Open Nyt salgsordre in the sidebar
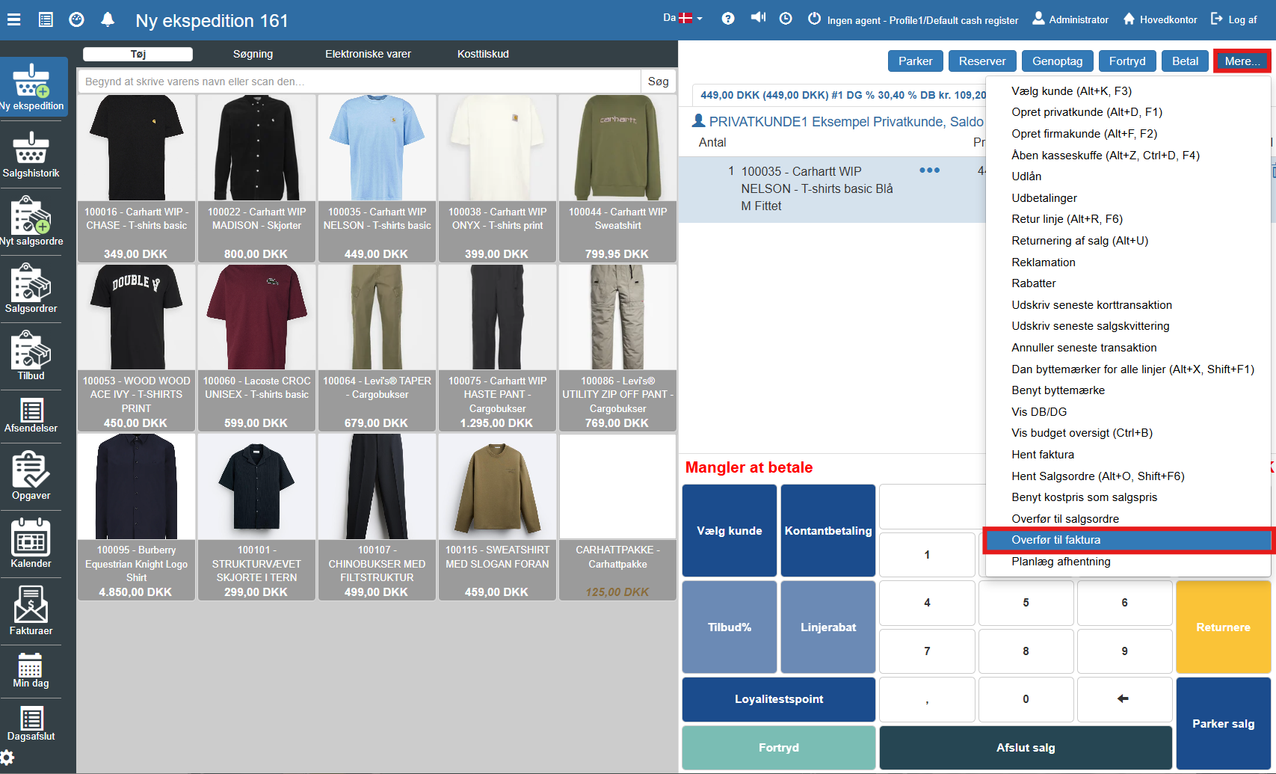This screenshot has height=774, width=1276. [31, 222]
